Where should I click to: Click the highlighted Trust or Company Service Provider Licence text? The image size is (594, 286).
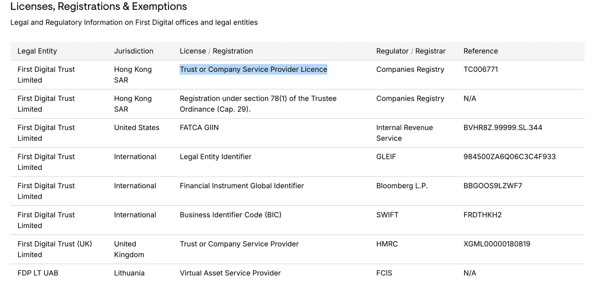click(x=253, y=70)
